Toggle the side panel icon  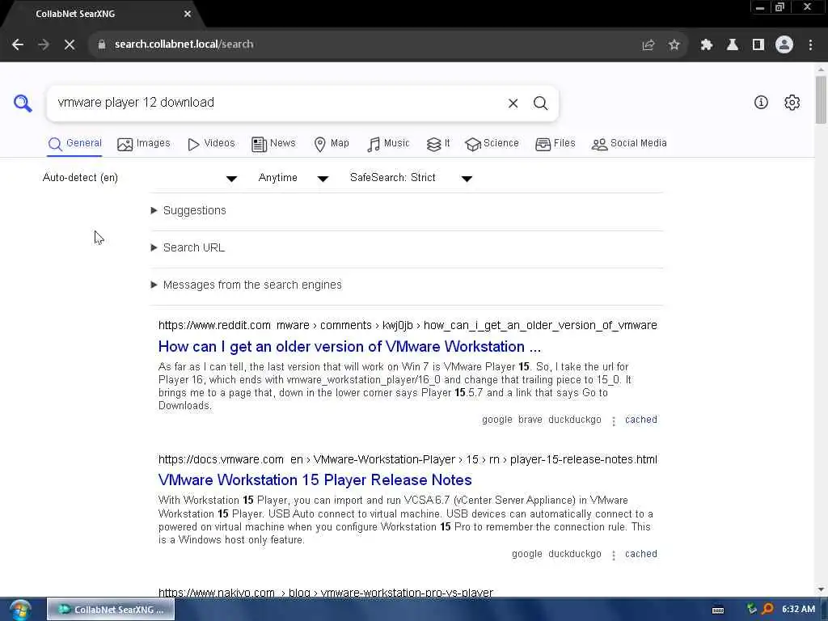tap(758, 45)
